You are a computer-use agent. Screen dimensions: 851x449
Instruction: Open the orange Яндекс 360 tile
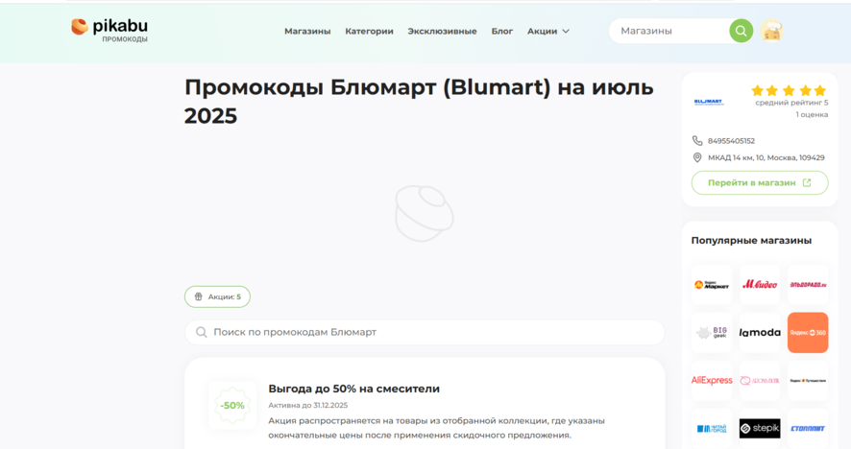point(808,332)
